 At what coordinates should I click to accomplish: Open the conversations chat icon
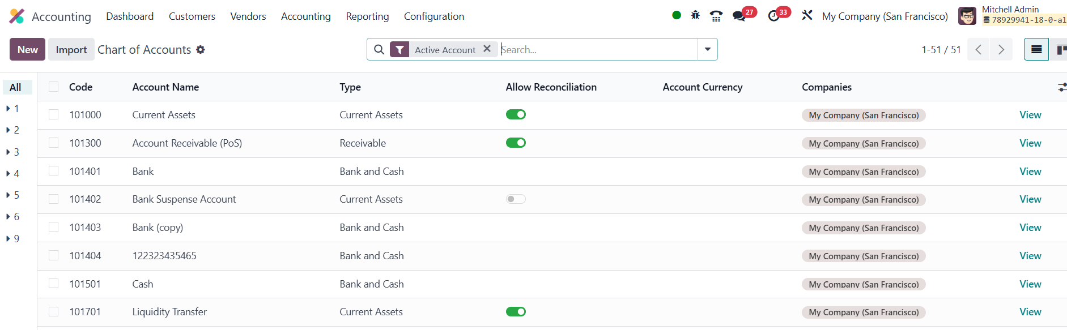point(739,16)
